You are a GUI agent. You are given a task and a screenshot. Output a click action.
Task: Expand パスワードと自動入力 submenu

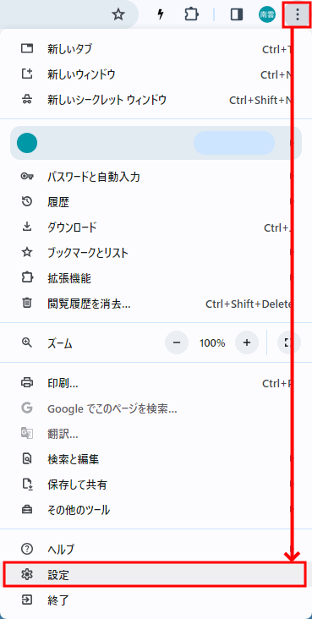154,177
